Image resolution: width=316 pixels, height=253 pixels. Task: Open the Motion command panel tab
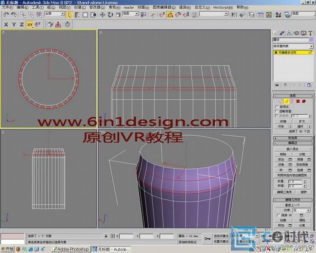point(297,33)
